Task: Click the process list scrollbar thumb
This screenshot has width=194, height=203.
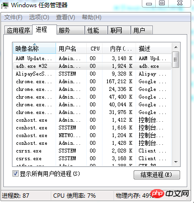Action: pyautogui.click(x=176, y=60)
